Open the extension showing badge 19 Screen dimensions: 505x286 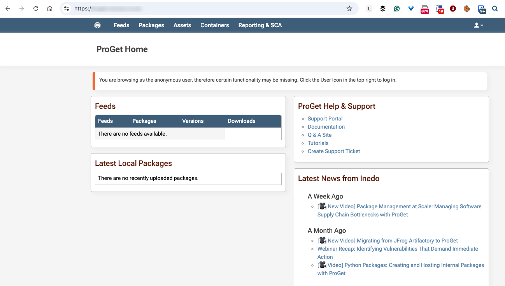pyautogui.click(x=439, y=9)
